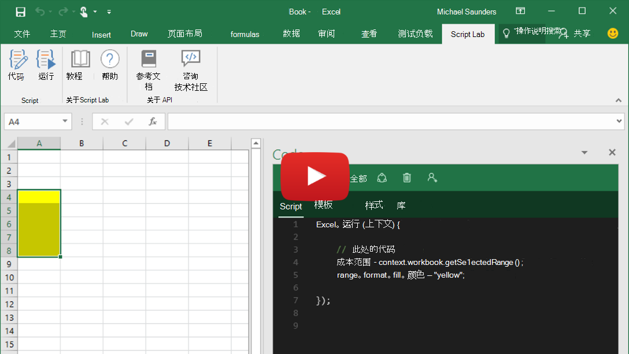Select the Script Lab ribbon tab

(x=468, y=34)
